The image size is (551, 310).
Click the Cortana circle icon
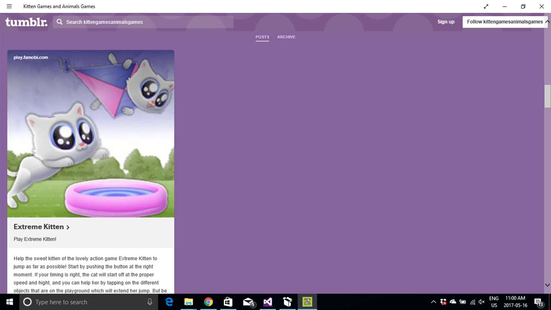coord(27,302)
